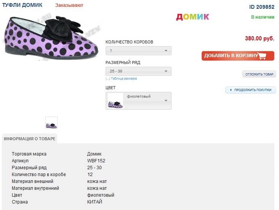Expand the Размерный ряд 25 - 30 dropdown
279x210 pixels.
coord(138,71)
